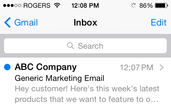Tap the ABC Company sender name
This screenshot has width=171, height=108.
tap(46, 67)
